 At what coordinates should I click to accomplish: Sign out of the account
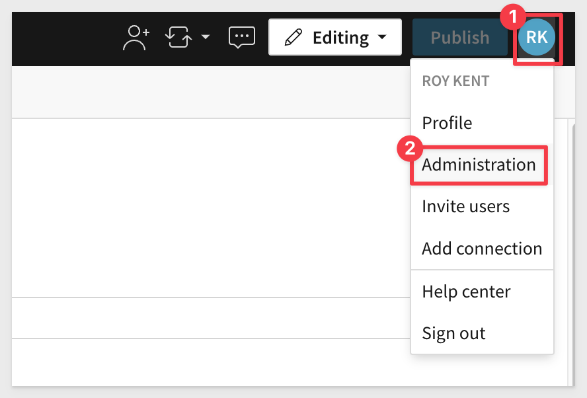453,333
